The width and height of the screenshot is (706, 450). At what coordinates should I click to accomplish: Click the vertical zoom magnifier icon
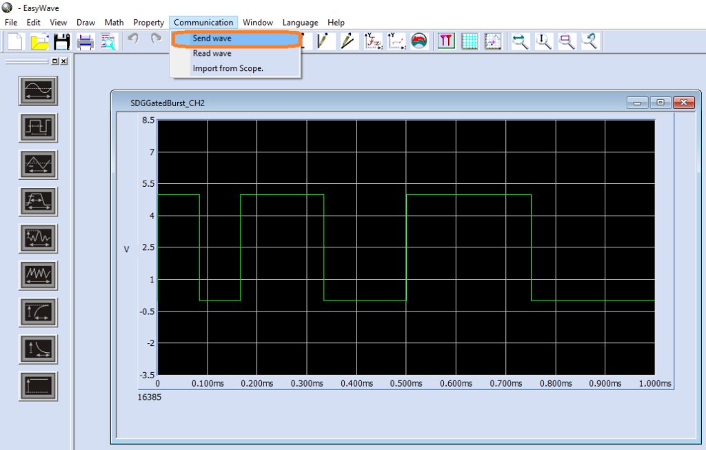click(544, 42)
